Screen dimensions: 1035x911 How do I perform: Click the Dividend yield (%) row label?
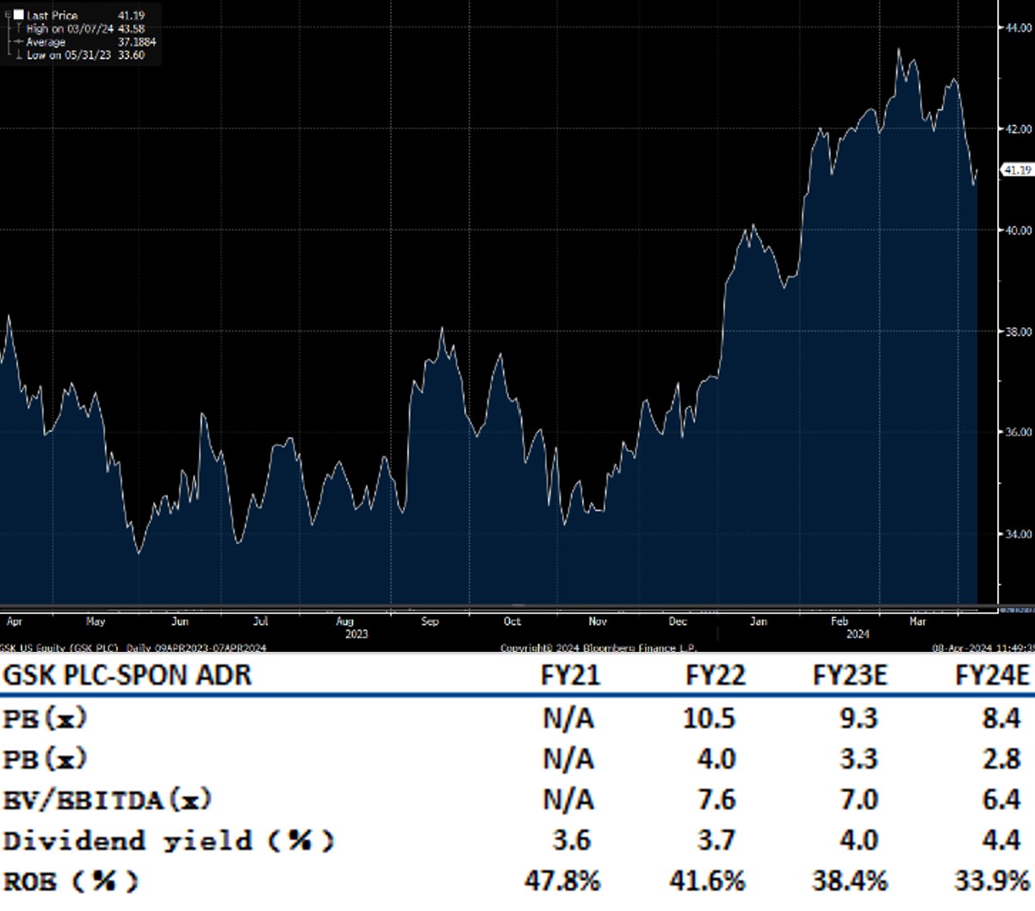coord(168,840)
